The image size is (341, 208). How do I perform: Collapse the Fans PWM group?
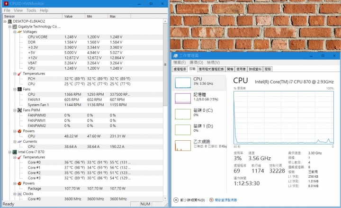(15, 110)
